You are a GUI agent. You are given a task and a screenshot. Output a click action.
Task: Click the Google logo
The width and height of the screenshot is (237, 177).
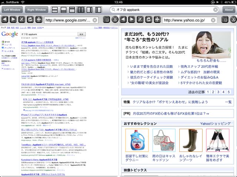point(10,34)
